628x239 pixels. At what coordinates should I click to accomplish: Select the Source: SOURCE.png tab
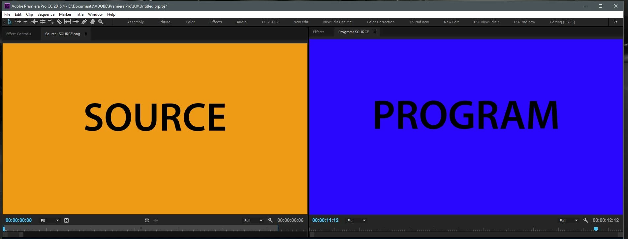pyautogui.click(x=63, y=34)
